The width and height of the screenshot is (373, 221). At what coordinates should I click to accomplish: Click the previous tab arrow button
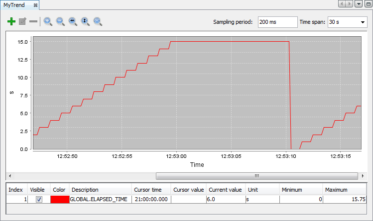pyautogui.click(x=342, y=4)
